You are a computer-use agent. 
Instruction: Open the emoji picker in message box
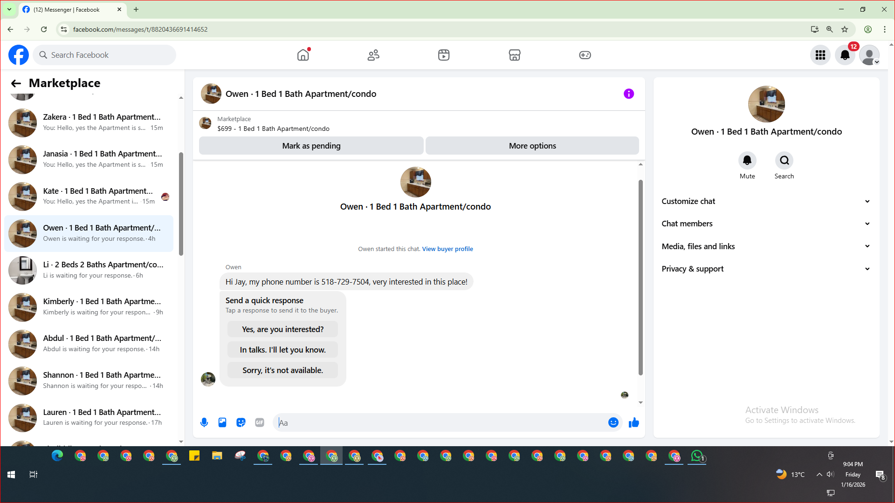point(613,422)
